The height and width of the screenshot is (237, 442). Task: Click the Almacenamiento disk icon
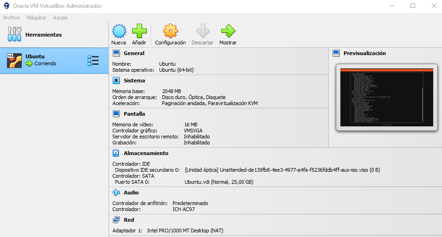(x=116, y=153)
